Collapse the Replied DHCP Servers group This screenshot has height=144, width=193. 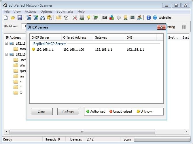click(x=50, y=44)
